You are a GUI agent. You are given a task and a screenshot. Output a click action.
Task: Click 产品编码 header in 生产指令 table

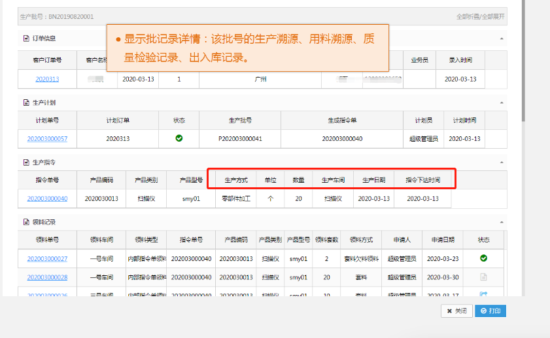click(101, 180)
